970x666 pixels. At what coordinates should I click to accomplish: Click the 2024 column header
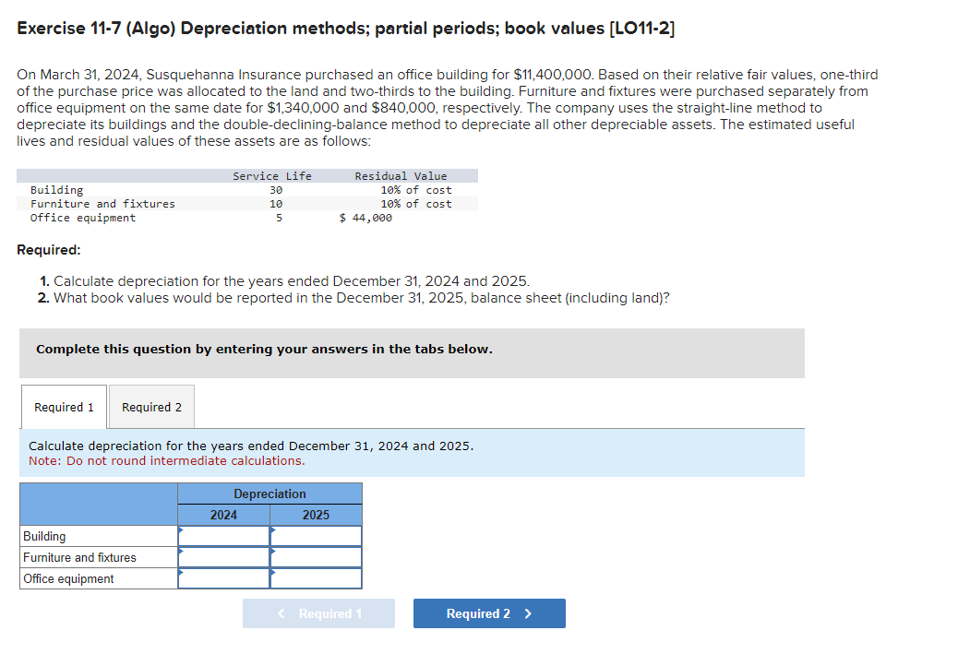coord(222,515)
